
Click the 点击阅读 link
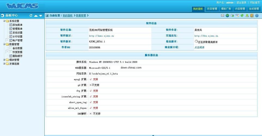pos(199,47)
